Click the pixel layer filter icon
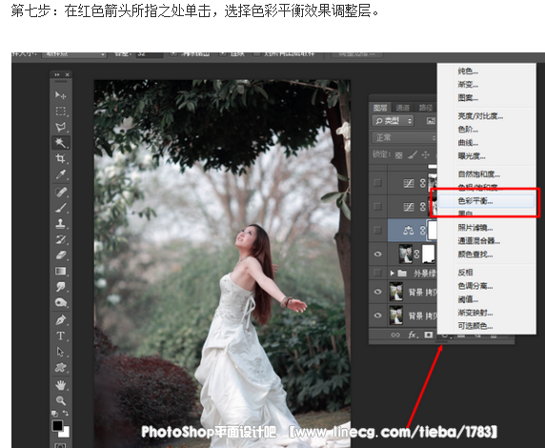Viewport: 545px width, 448px height. pyautogui.click(x=431, y=121)
